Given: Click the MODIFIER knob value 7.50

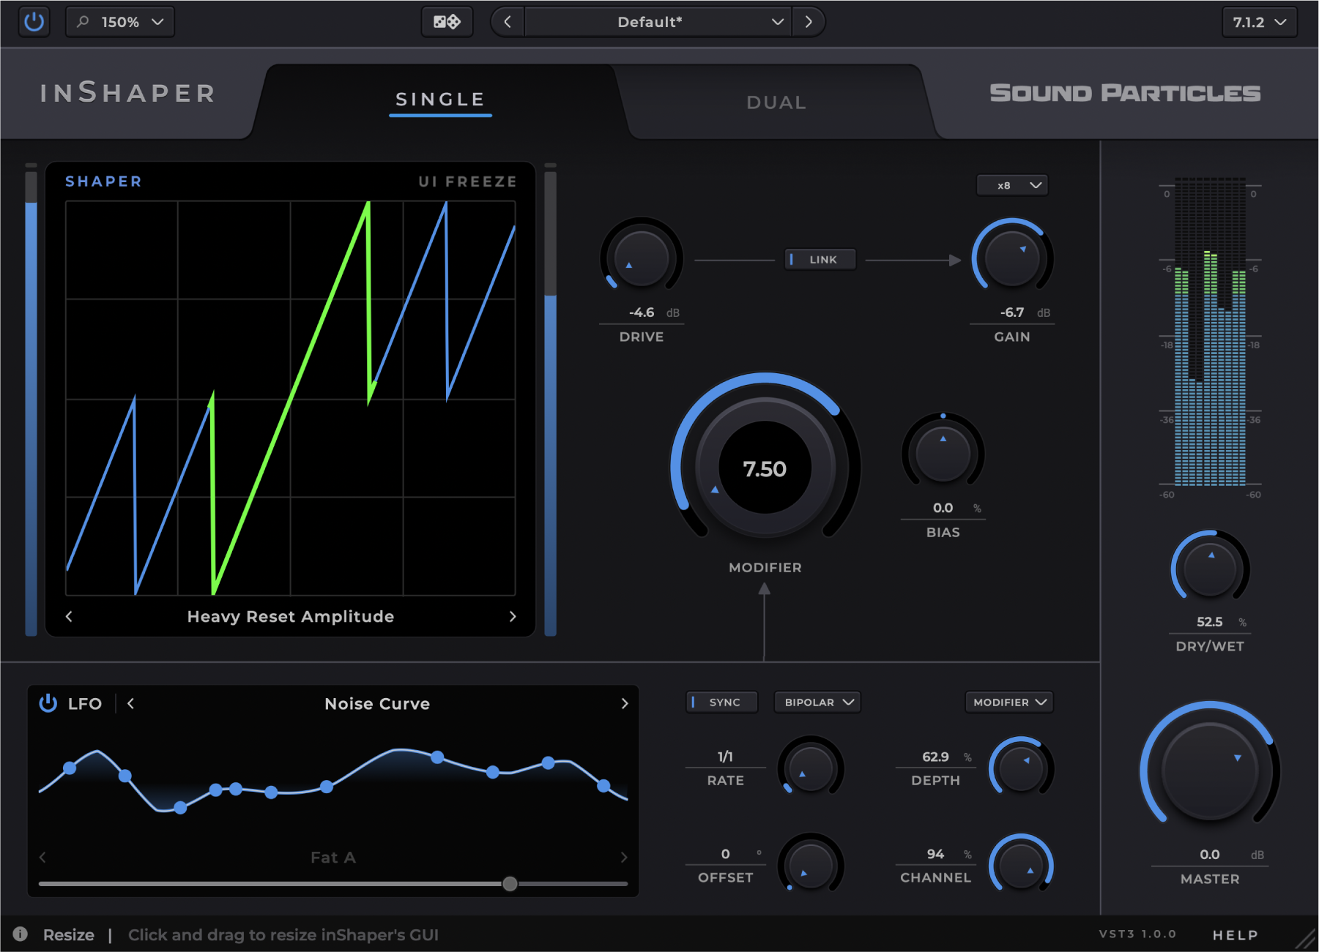Looking at the screenshot, I should tap(765, 469).
